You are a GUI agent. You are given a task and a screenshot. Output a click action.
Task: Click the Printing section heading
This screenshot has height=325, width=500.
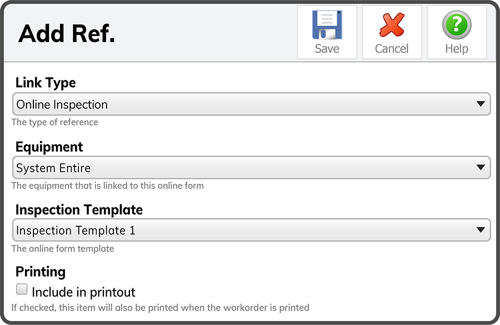click(x=41, y=272)
